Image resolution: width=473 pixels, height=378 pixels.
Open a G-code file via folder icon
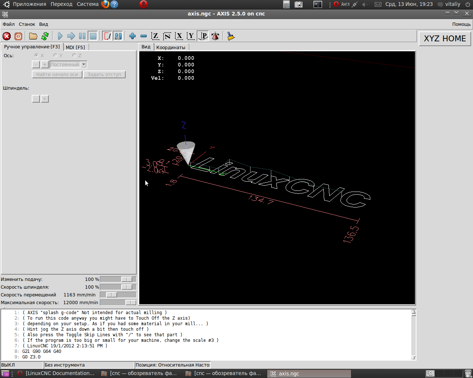[x=33, y=36]
